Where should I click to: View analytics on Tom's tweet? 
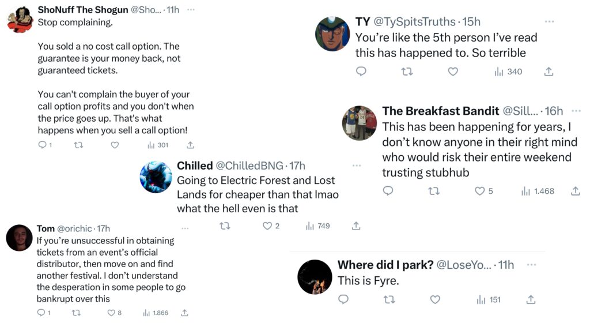point(146,313)
